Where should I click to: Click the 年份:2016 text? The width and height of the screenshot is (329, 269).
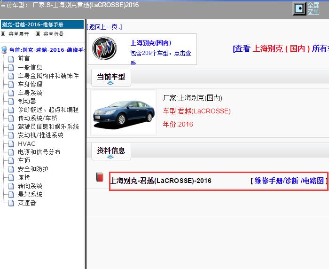(178, 124)
